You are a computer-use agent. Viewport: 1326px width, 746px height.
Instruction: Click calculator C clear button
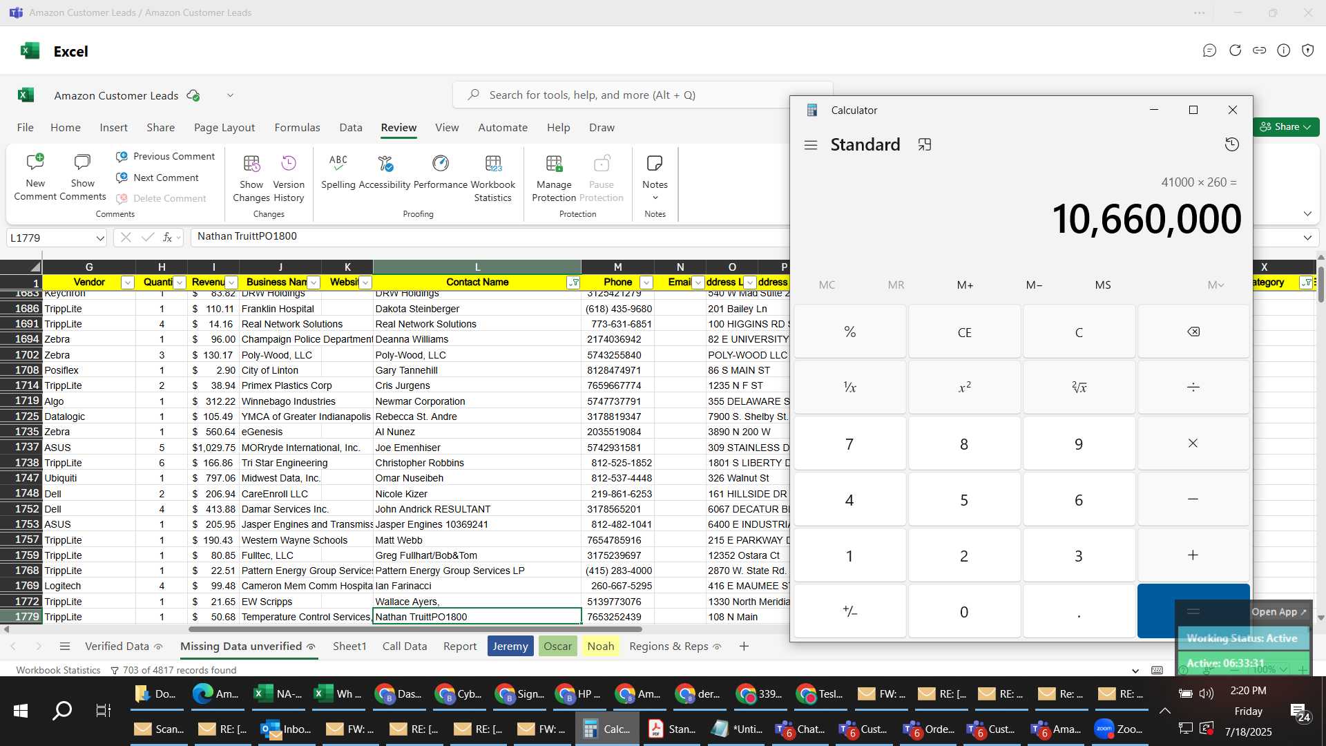point(1079,332)
